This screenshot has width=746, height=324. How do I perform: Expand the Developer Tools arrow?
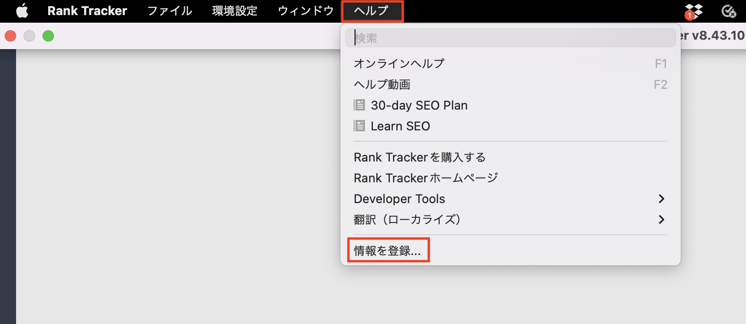[661, 199]
